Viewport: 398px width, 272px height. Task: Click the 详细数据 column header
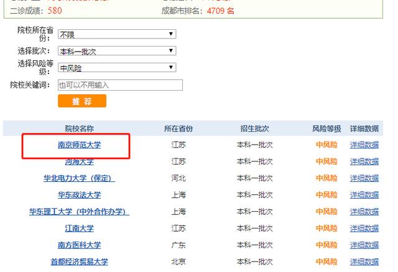coord(364,129)
